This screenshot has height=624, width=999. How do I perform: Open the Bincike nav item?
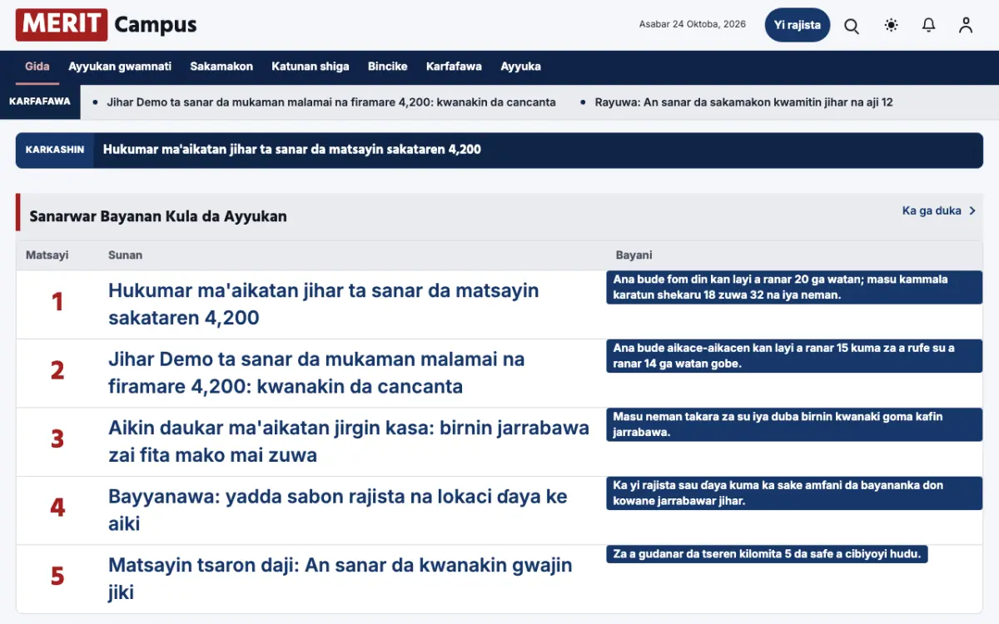[x=388, y=67]
